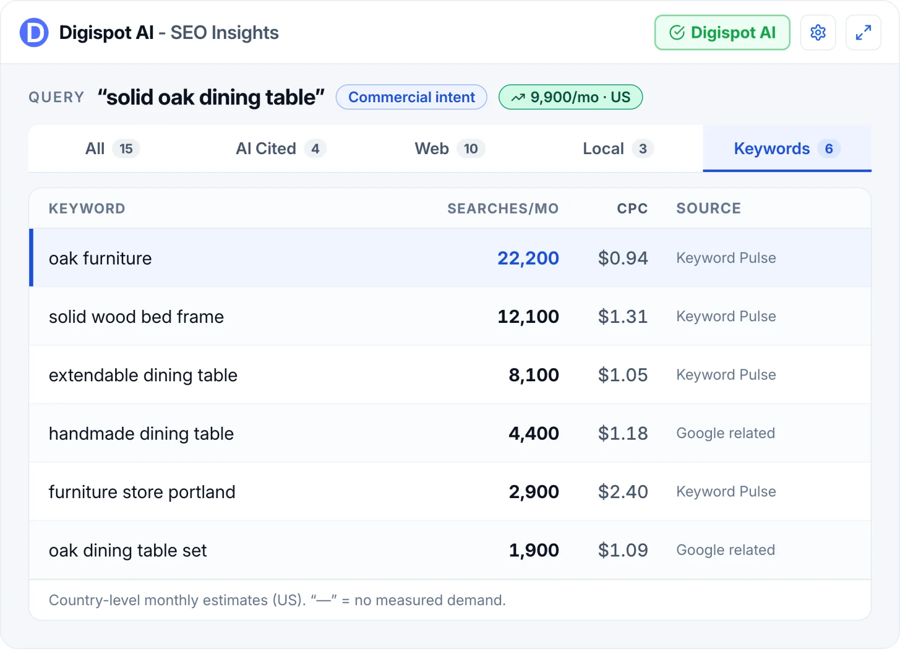Click Keyword Pulse source for furniture store portland
The width and height of the screenshot is (900, 649).
coord(726,492)
